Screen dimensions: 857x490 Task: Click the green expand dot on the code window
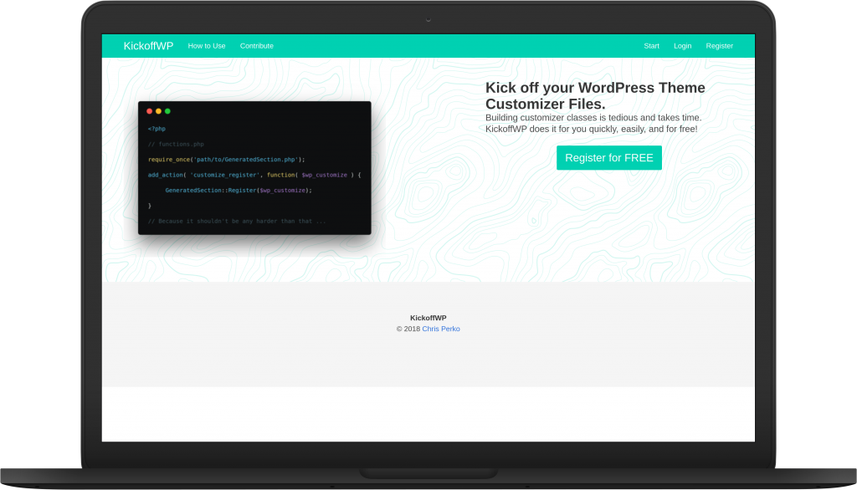[167, 110]
